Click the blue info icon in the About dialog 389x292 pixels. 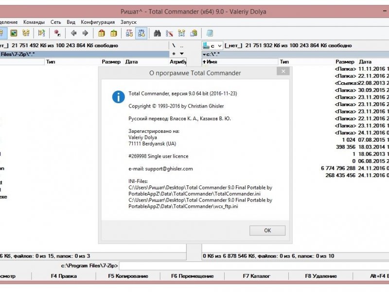119,96
